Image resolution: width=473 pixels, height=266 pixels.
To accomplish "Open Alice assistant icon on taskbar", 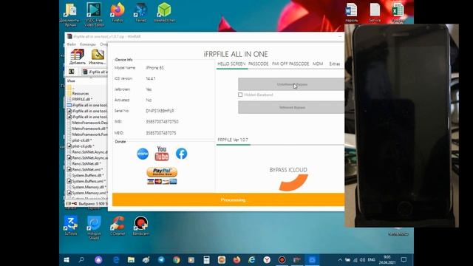I will click(x=98, y=259).
